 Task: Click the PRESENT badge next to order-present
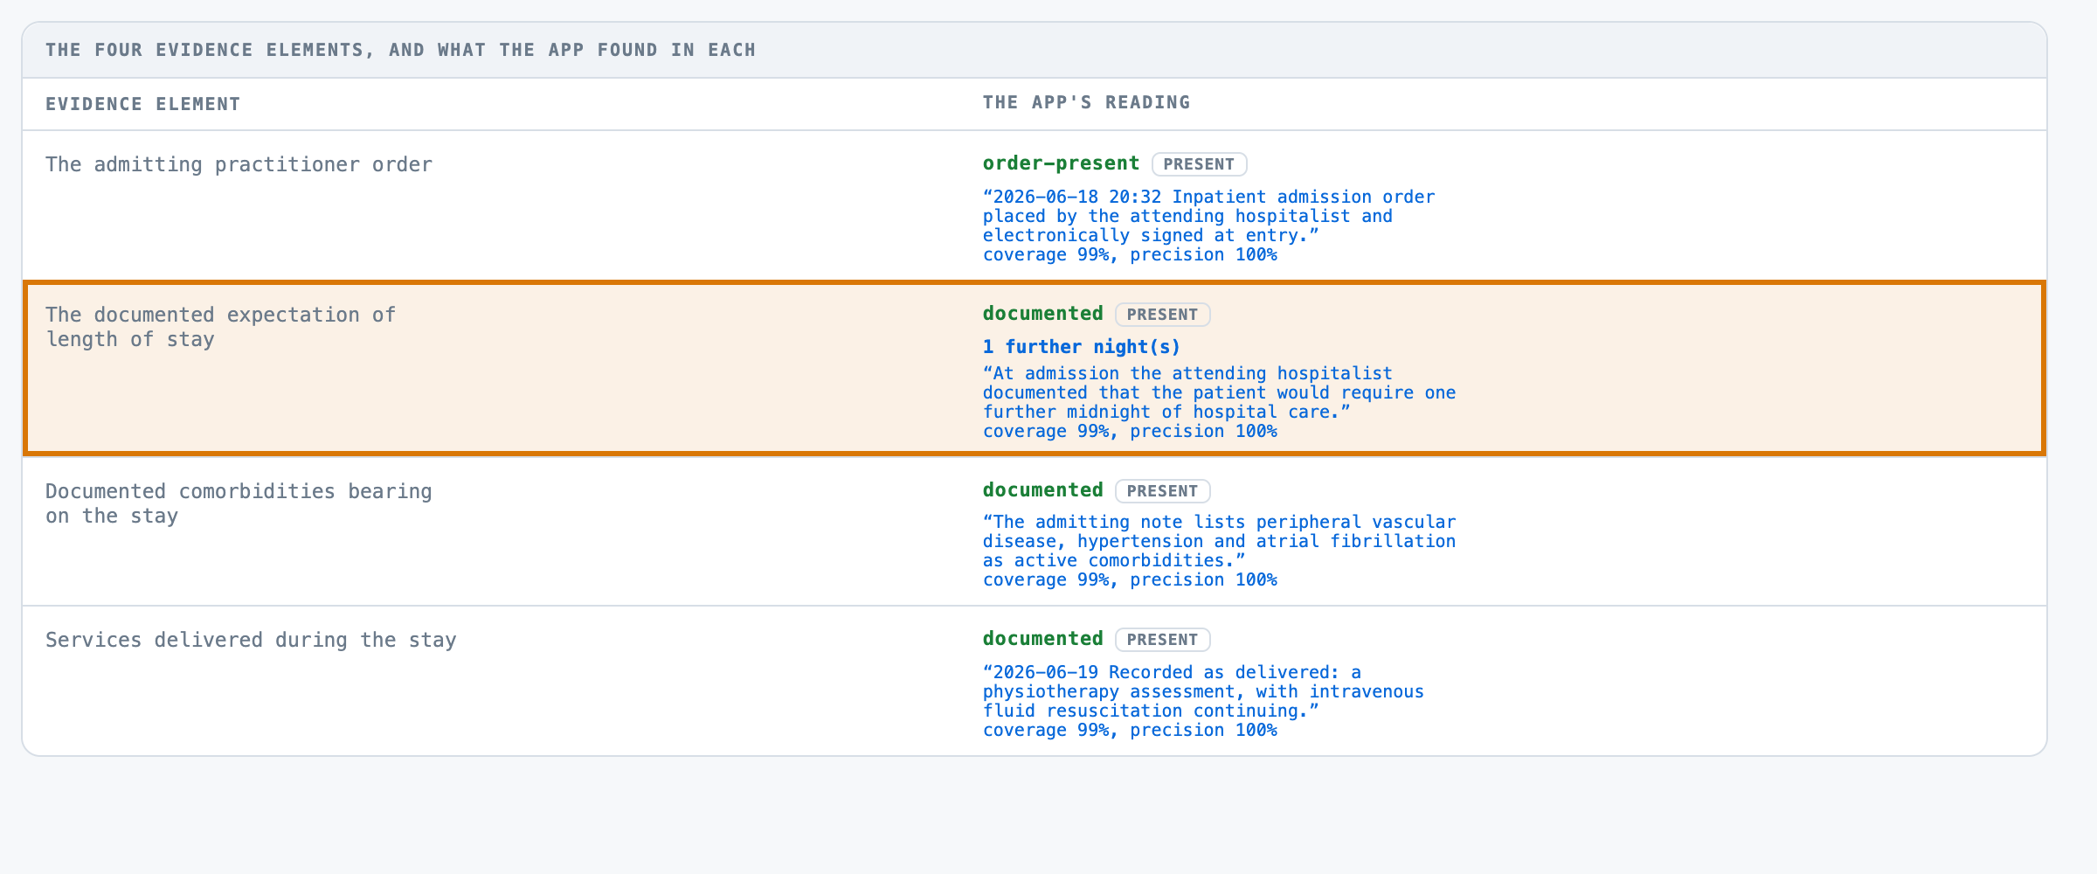coord(1199,164)
